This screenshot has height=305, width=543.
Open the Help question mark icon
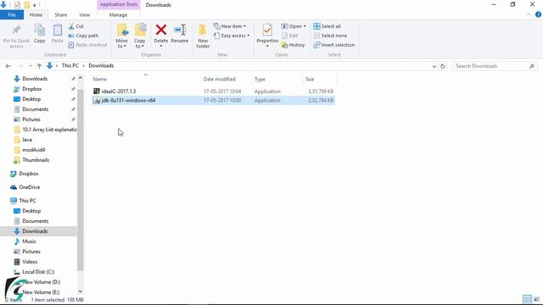pyautogui.click(x=538, y=14)
